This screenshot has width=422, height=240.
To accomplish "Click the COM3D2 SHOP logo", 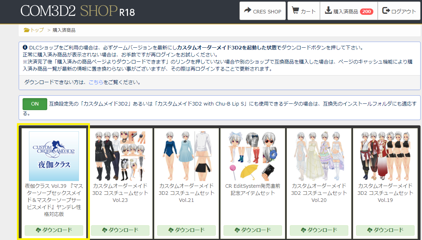I will (78, 11).
